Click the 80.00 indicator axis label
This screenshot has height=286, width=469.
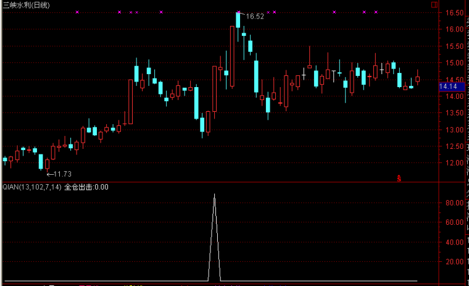pos(454,203)
